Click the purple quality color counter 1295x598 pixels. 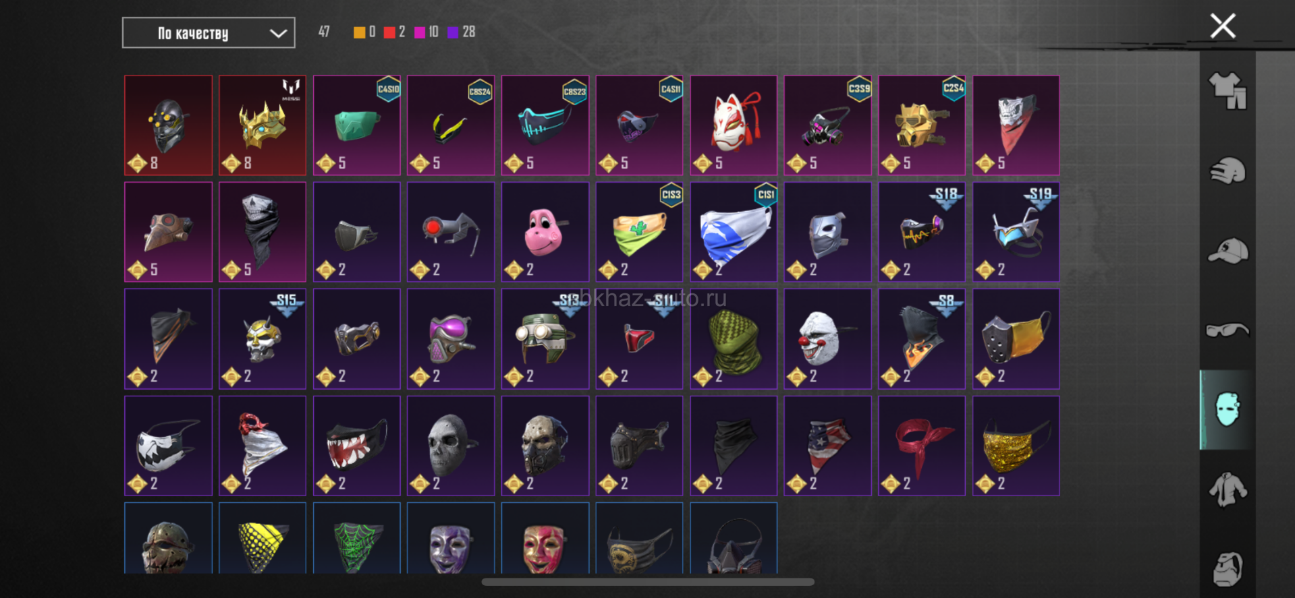pyautogui.click(x=462, y=32)
